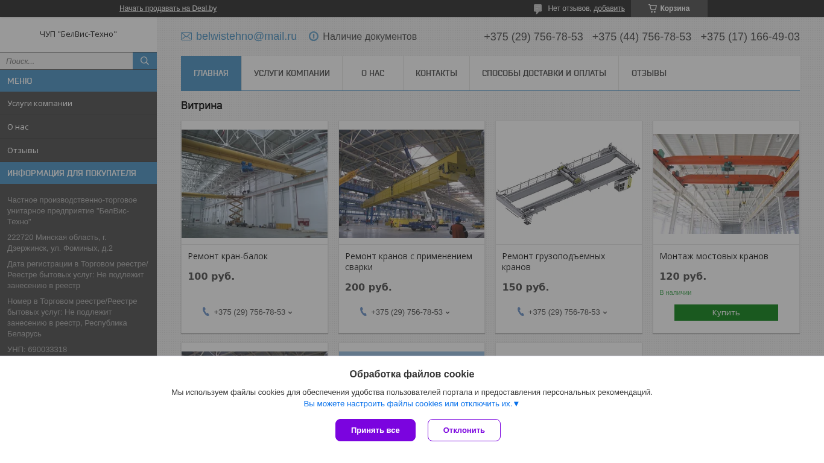Click the Меню sidebar header
This screenshot has width=824, height=463.
pos(78,81)
